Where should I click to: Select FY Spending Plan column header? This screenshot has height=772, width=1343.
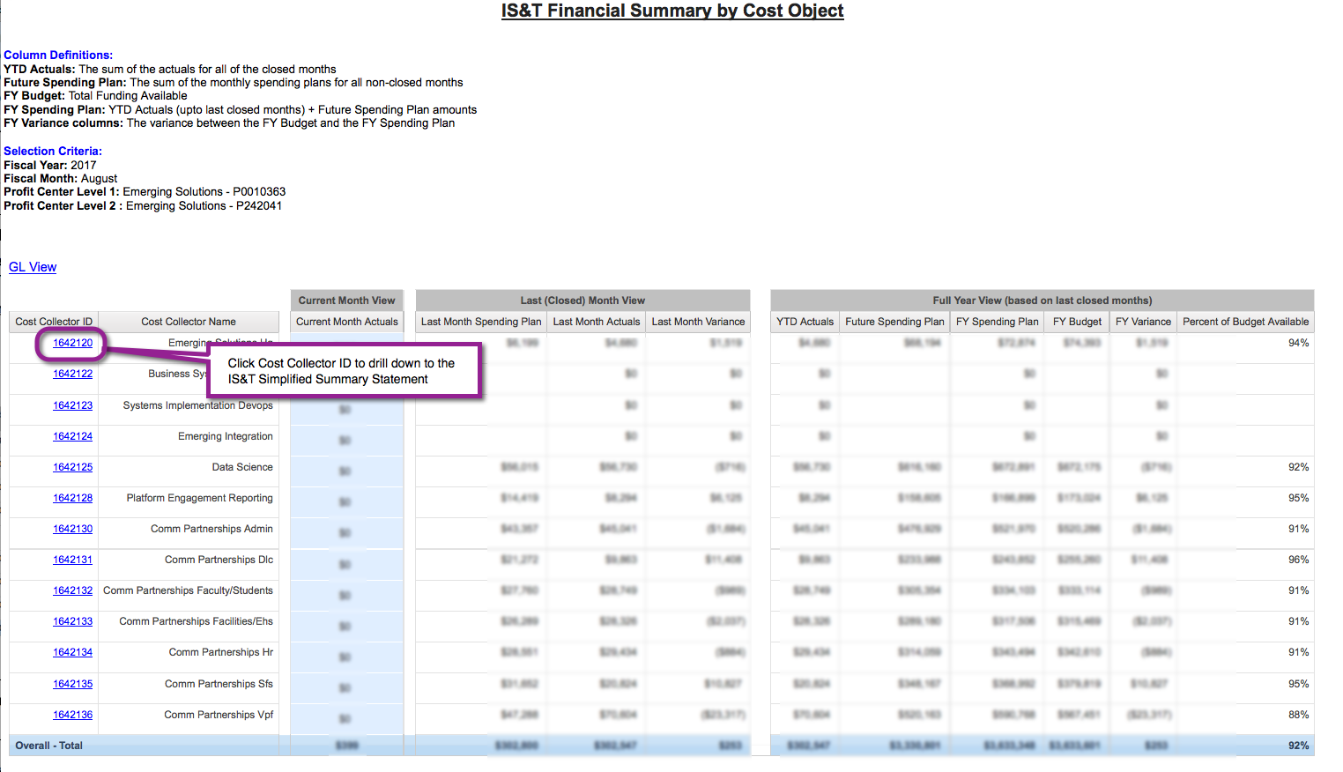click(x=998, y=322)
